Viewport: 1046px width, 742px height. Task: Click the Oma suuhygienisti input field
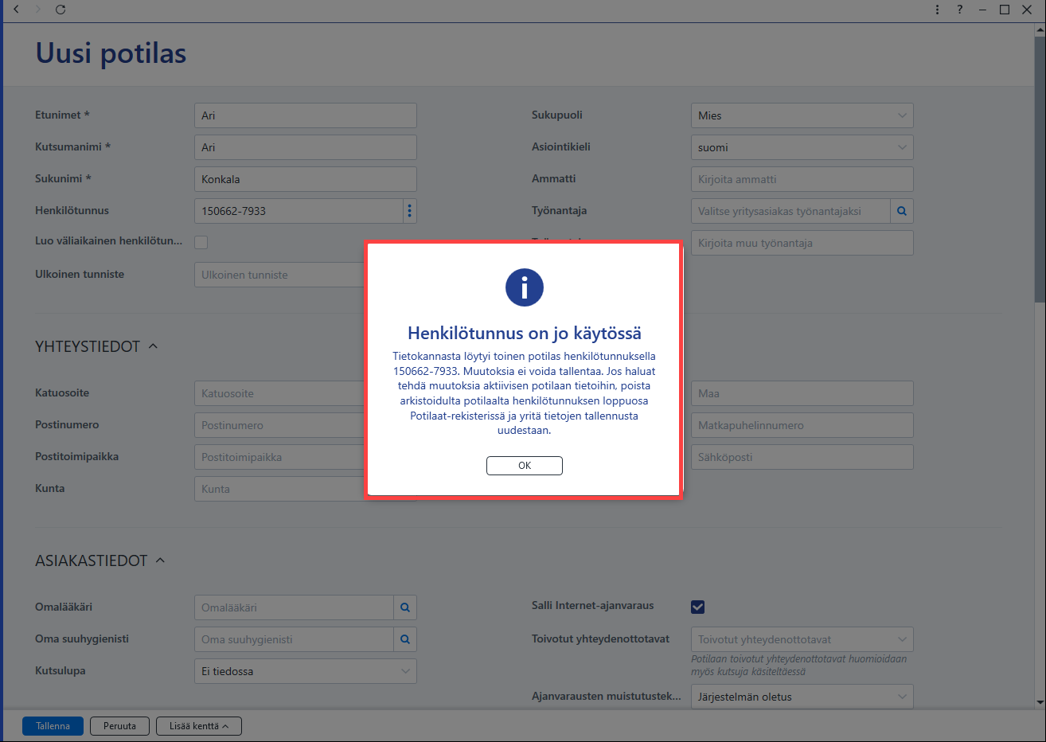point(294,639)
